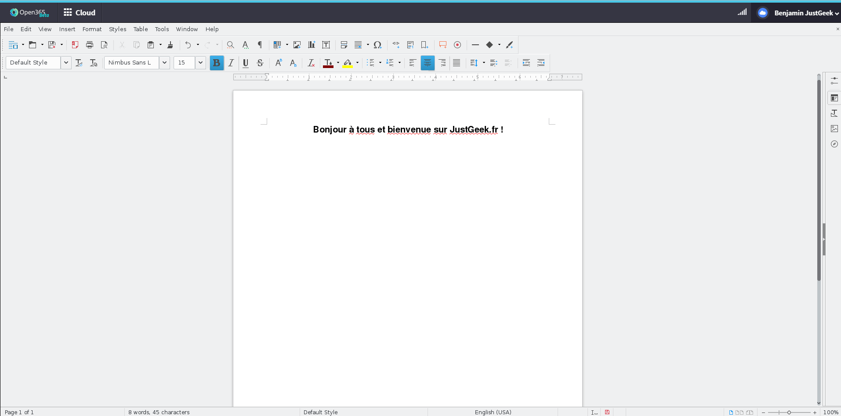This screenshot has height=416, width=841.
Task: Open line spacing dropdown arrow
Action: [x=484, y=63]
